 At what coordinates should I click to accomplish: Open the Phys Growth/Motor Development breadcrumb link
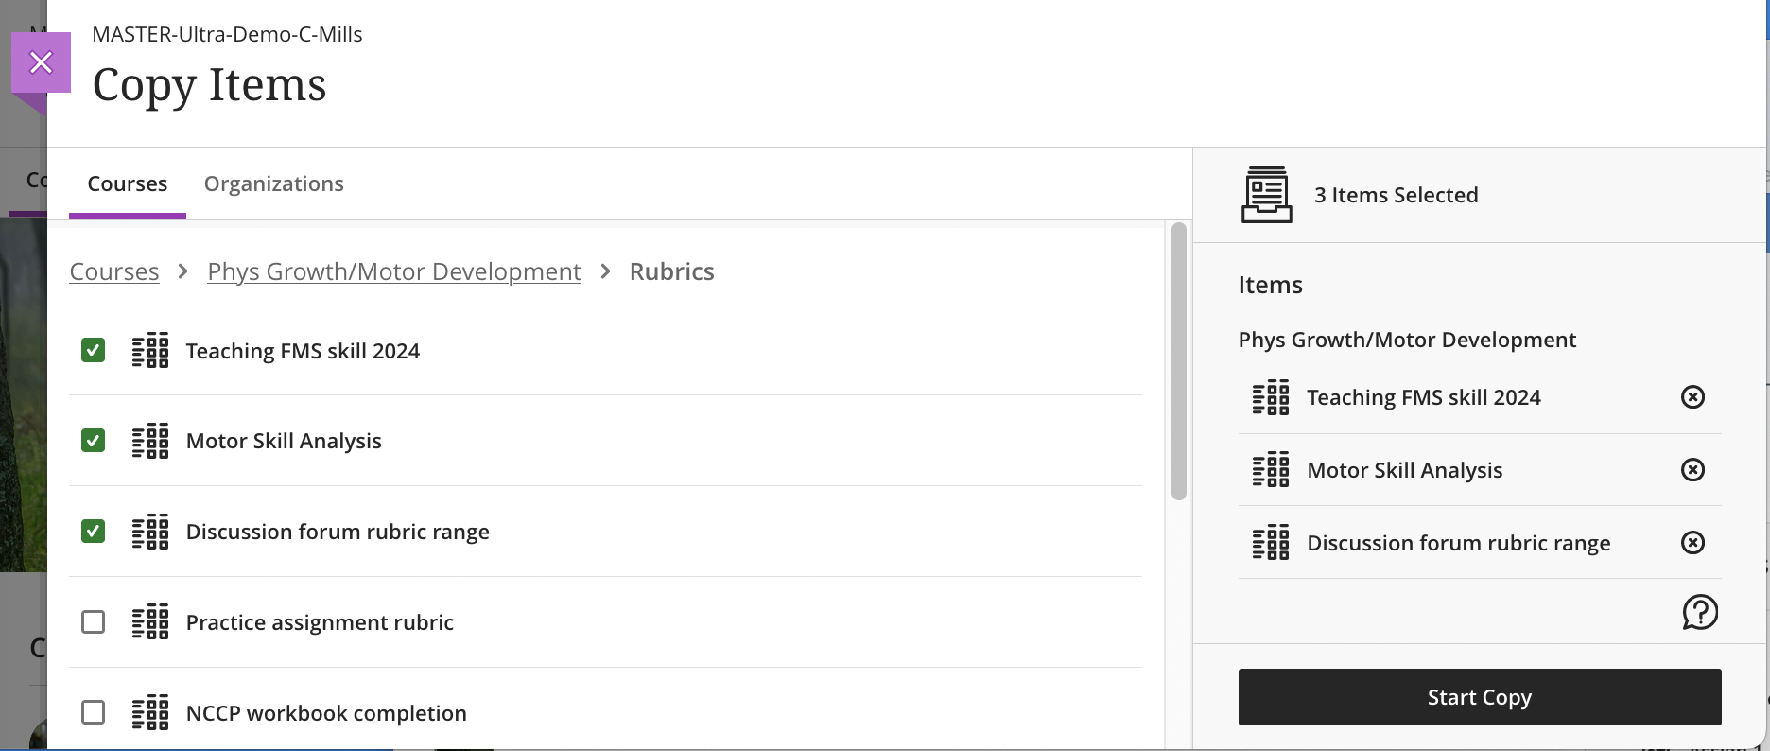tap(393, 271)
